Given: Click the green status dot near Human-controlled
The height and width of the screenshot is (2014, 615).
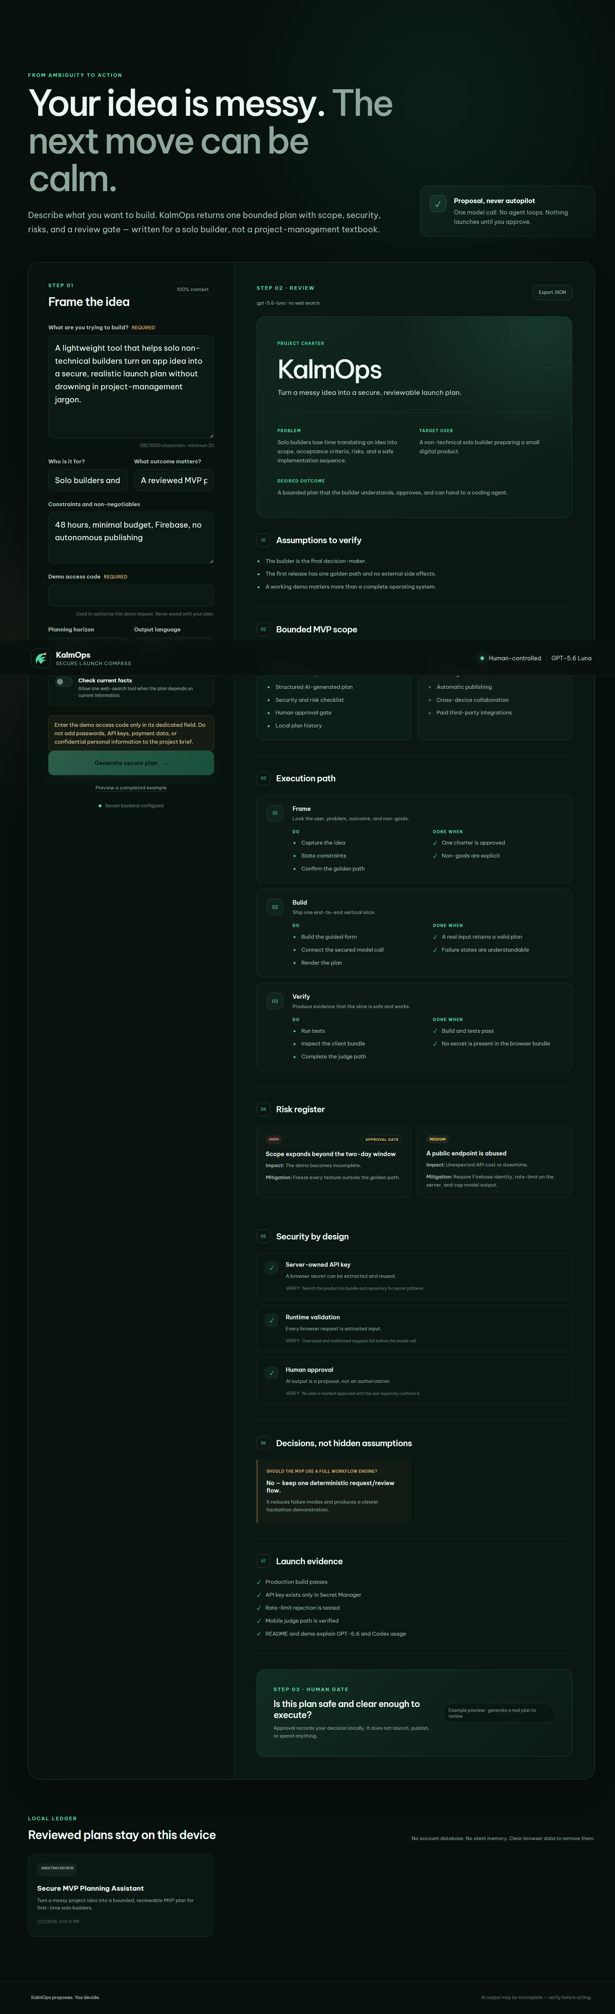Looking at the screenshot, I should pyautogui.click(x=482, y=658).
